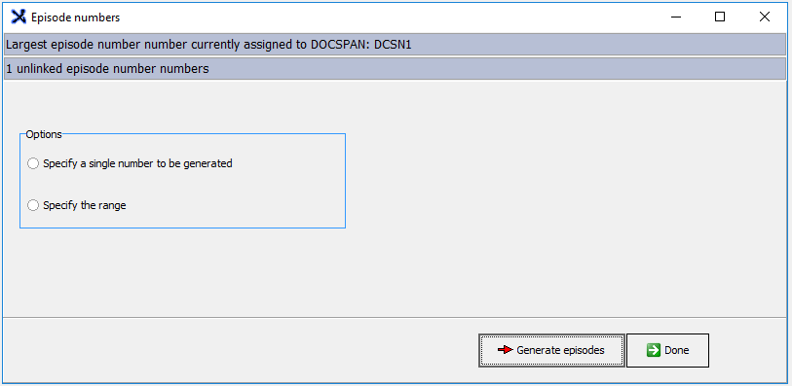Click the 'Specify a single number to be generated' label
The width and height of the screenshot is (792, 386).
137,163
